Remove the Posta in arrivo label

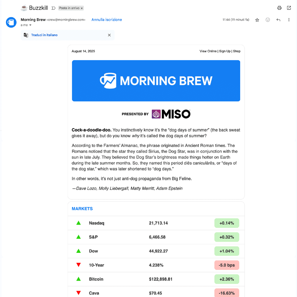pyautogui.click(x=82, y=8)
